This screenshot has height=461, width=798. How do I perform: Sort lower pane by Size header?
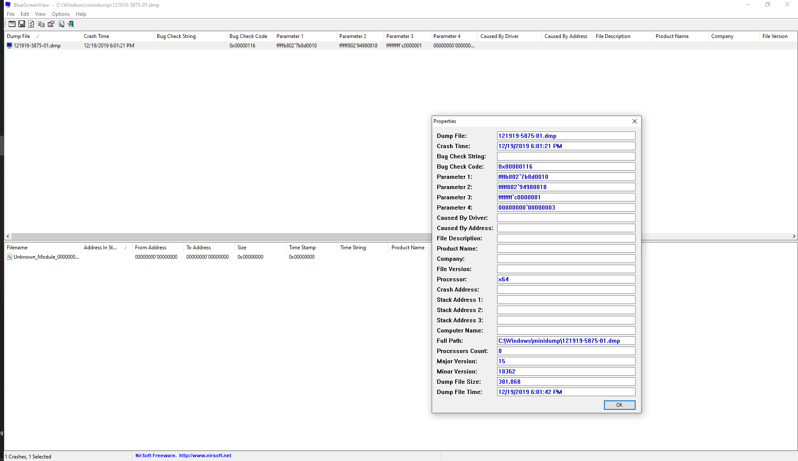(x=260, y=248)
